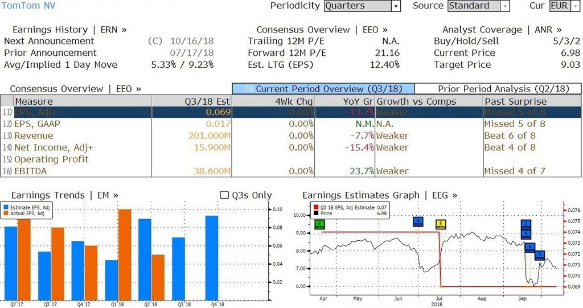
Task: Open the Periodicity Quarters dropdown
Action: pyautogui.click(x=362, y=6)
